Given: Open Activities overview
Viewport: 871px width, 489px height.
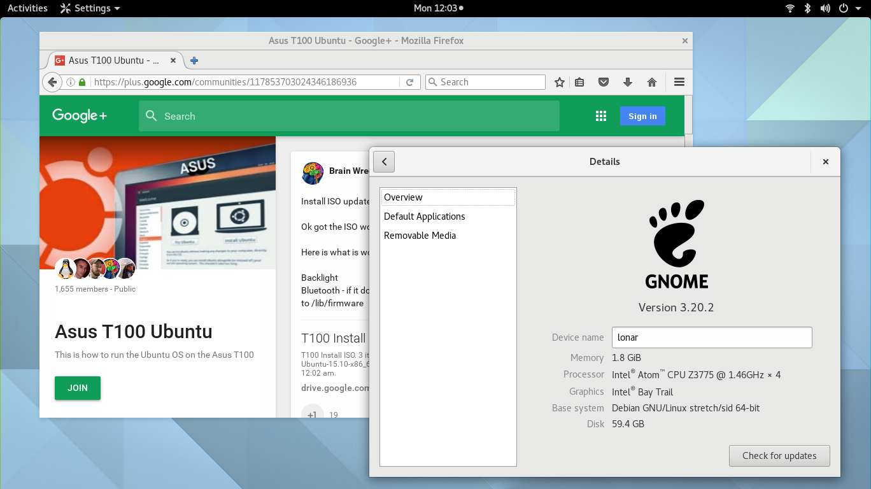Looking at the screenshot, I should (27, 8).
